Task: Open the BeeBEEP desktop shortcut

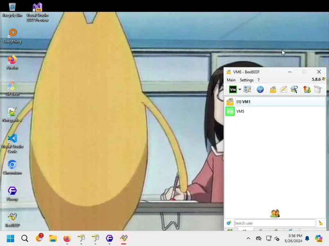Action: 12,220
